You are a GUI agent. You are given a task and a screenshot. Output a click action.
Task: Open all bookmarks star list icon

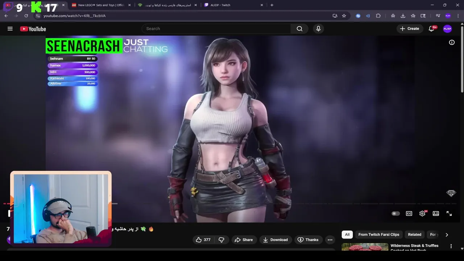(x=413, y=16)
